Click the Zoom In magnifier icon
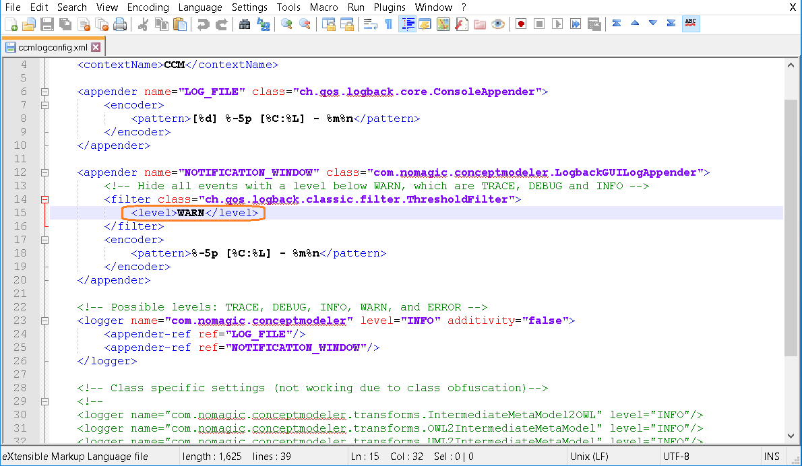Screen dimensions: 802x466 point(286,24)
